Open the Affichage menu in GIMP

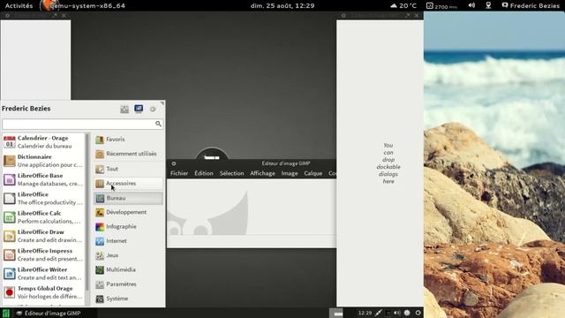[x=262, y=173]
